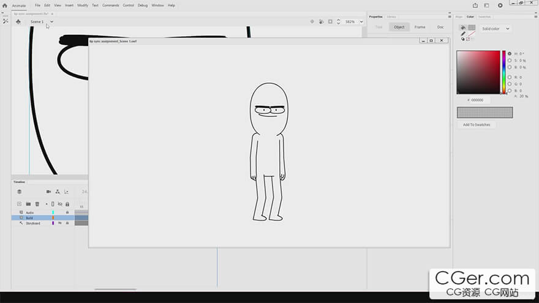Viewport: 539px width, 303px height.
Task: Click the vertical hue spectrum slider
Action: 504,72
